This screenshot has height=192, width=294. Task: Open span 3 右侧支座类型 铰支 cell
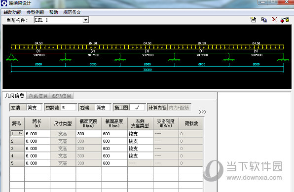[140, 149]
